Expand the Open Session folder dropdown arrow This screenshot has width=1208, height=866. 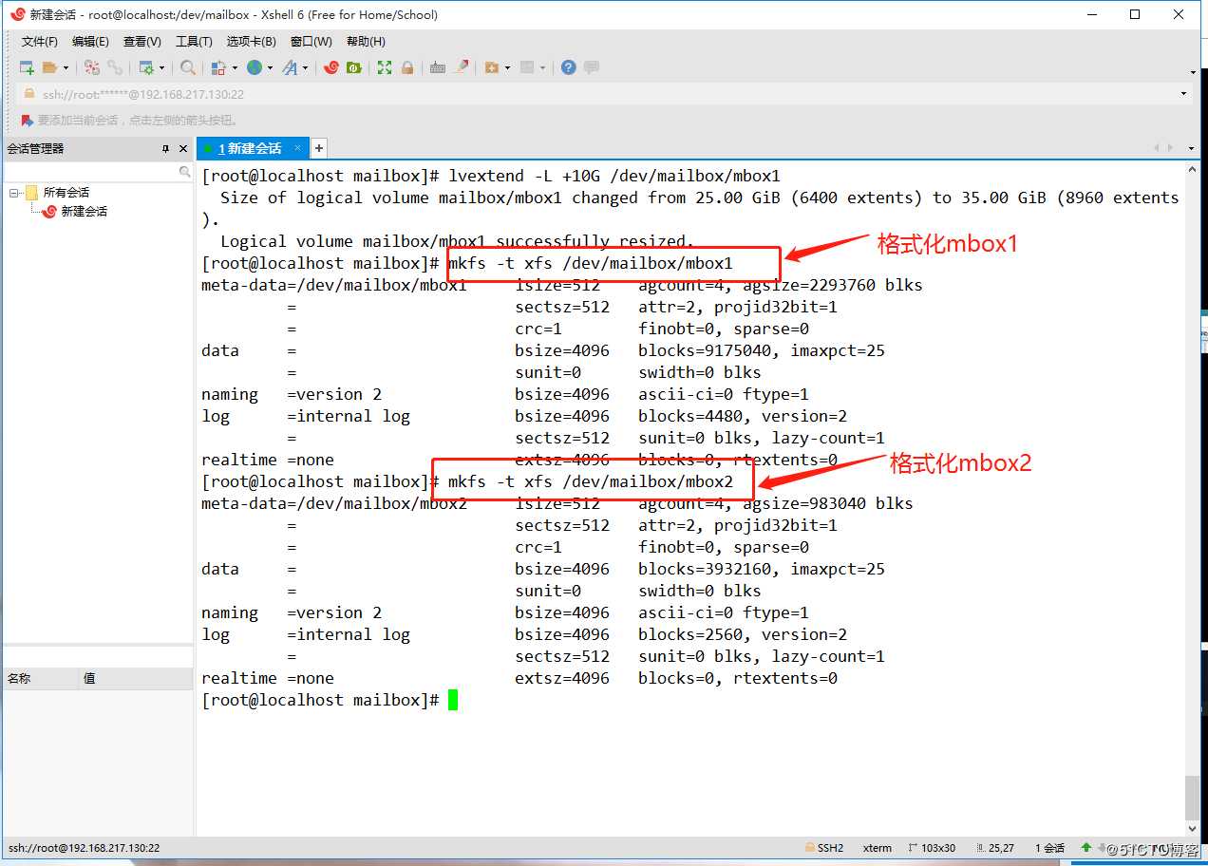pyautogui.click(x=66, y=67)
